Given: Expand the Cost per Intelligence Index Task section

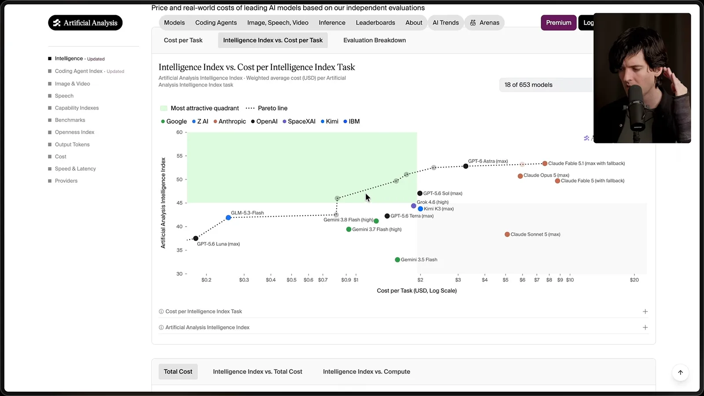Looking at the screenshot, I should click(x=645, y=312).
